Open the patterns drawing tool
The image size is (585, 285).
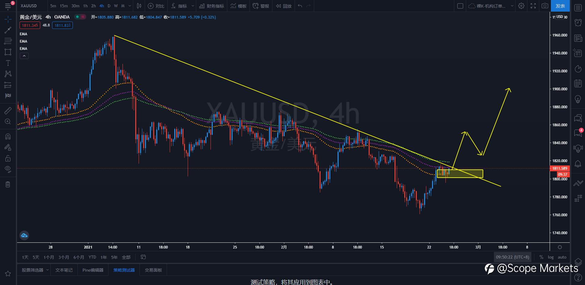pyautogui.click(x=8, y=74)
